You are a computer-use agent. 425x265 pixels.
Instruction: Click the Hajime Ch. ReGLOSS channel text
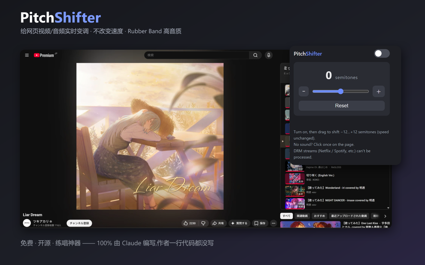click(324, 167)
